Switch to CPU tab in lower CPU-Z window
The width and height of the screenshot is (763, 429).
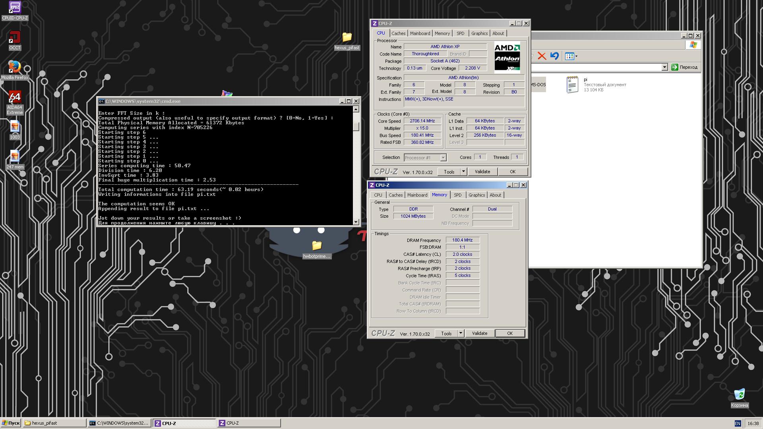pyautogui.click(x=378, y=195)
